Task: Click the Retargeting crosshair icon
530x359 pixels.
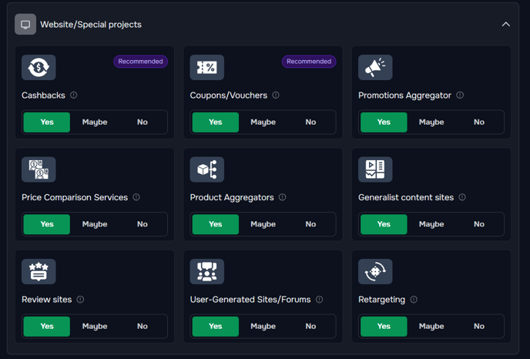Action: (375, 271)
